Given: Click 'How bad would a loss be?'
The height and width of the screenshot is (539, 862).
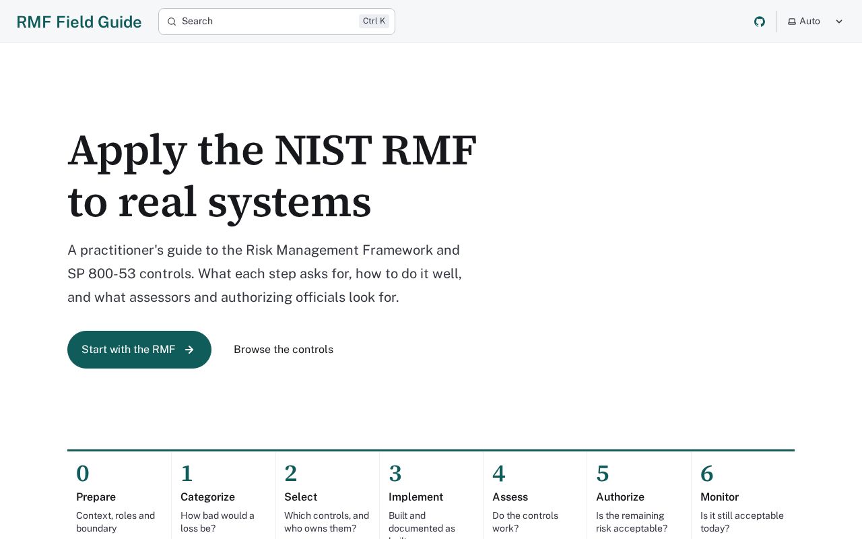Looking at the screenshot, I should pos(218,522).
